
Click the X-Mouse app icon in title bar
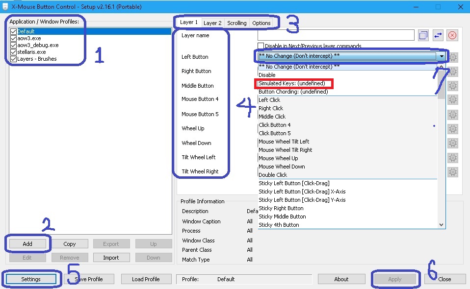5,6
